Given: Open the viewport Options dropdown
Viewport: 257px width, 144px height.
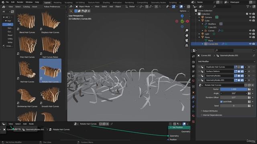Looking at the screenshot, I should (184, 11).
